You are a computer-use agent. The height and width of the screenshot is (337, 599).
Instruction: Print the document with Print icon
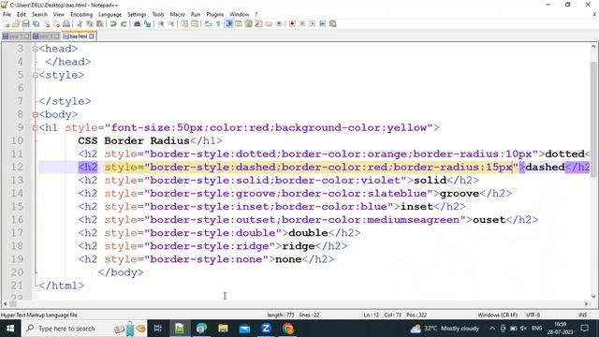pyautogui.click(x=66, y=23)
